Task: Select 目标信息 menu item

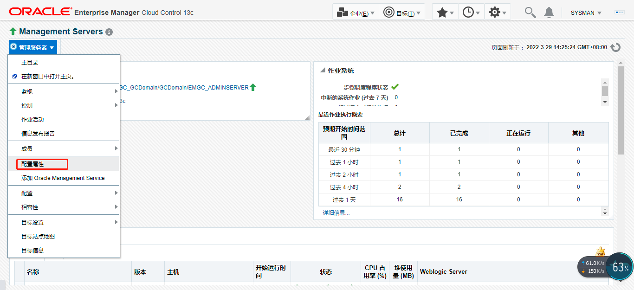Action: [x=64, y=251]
